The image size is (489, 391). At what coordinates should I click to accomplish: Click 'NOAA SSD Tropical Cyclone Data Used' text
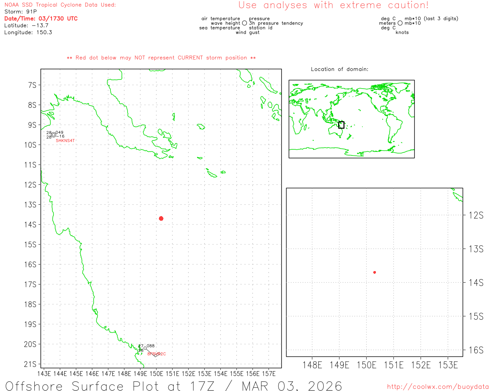[x=60, y=5]
